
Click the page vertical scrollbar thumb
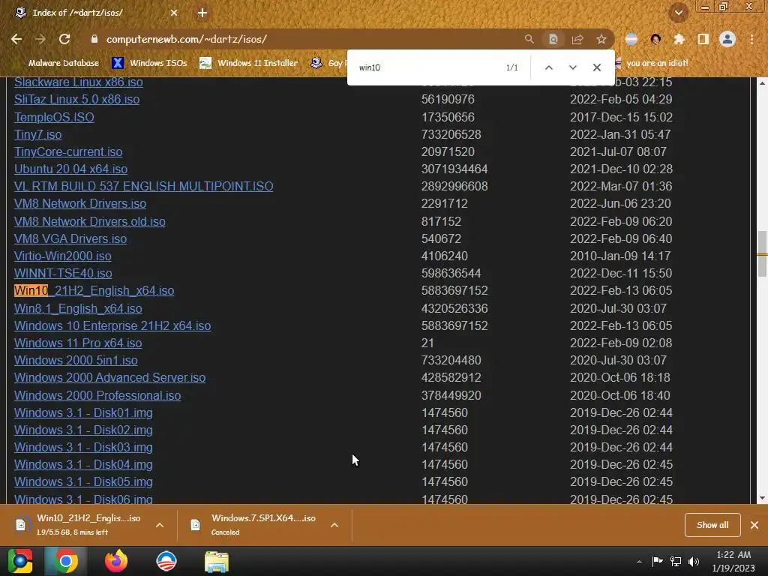coord(762,253)
